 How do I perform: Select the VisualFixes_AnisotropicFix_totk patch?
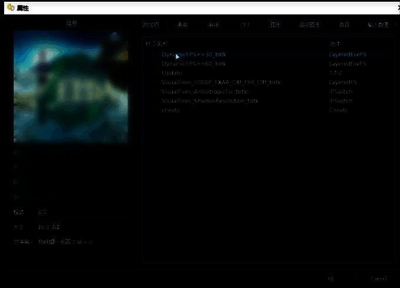[x=205, y=92]
